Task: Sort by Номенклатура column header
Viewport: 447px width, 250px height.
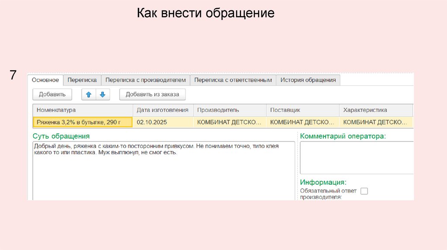Action: [83, 110]
